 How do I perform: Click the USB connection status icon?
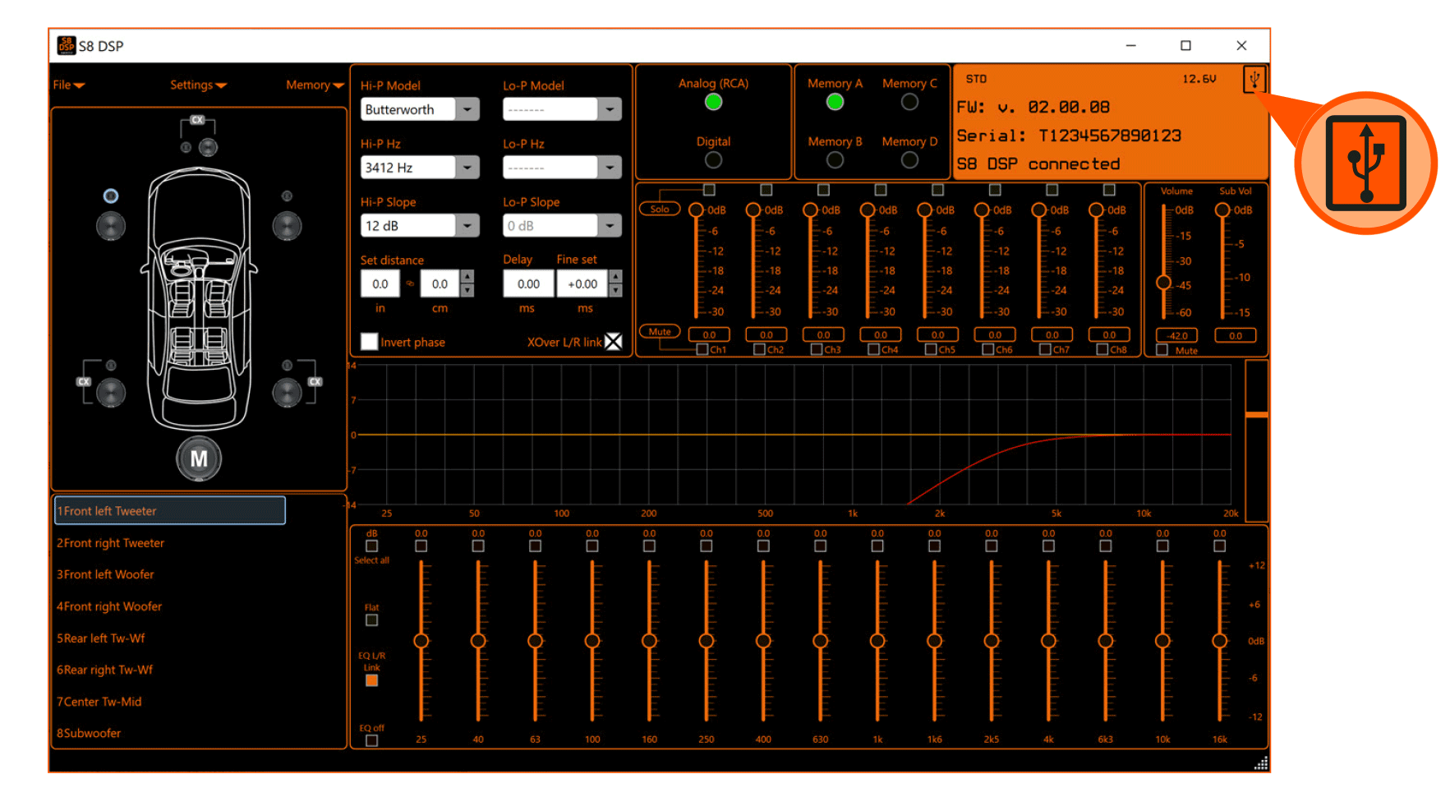coord(1256,80)
